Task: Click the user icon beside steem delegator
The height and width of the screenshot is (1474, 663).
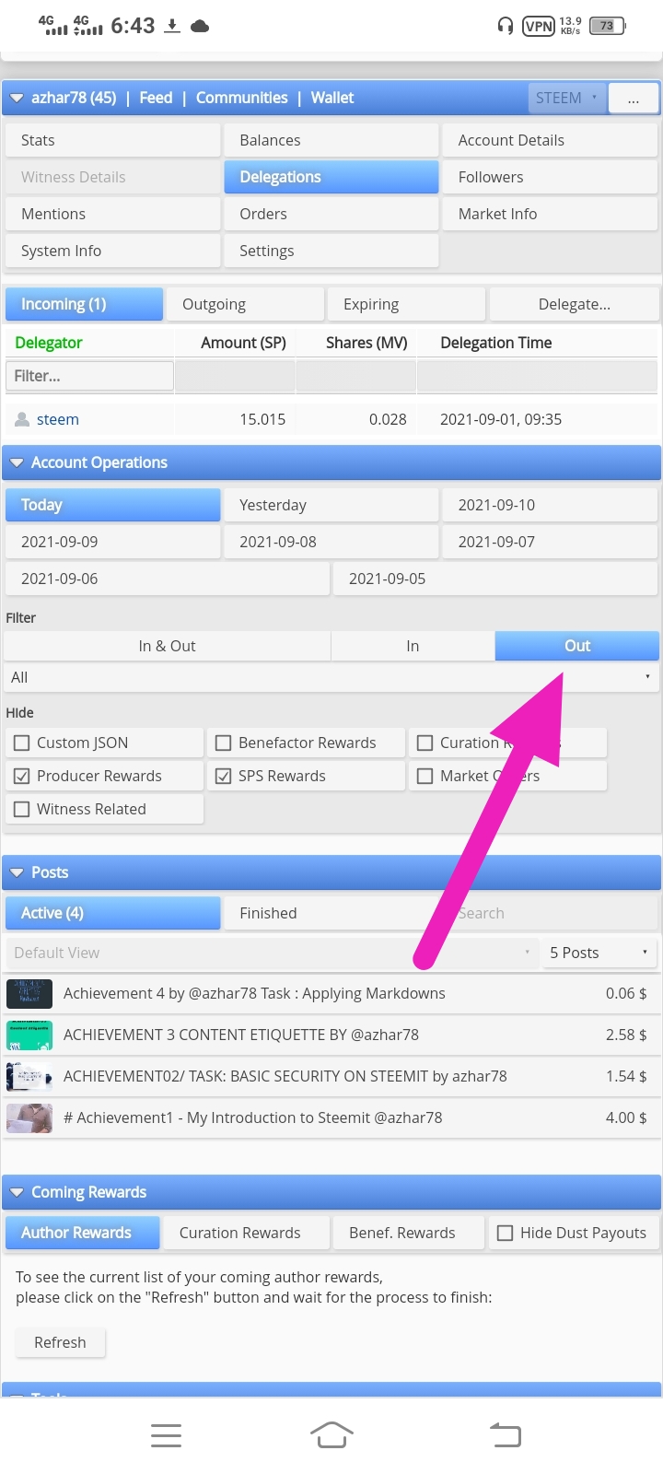Action: [x=22, y=419]
